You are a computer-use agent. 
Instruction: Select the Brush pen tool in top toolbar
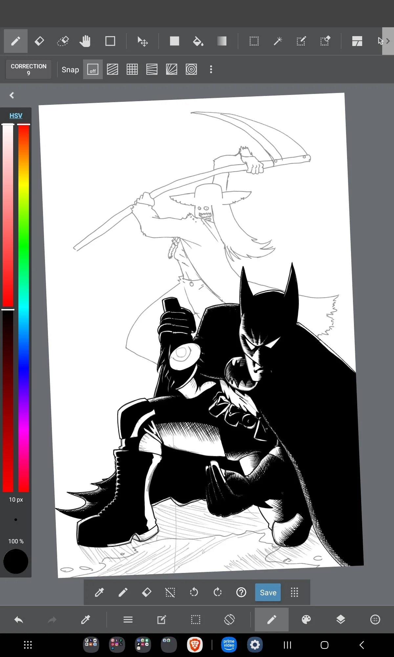[15, 41]
